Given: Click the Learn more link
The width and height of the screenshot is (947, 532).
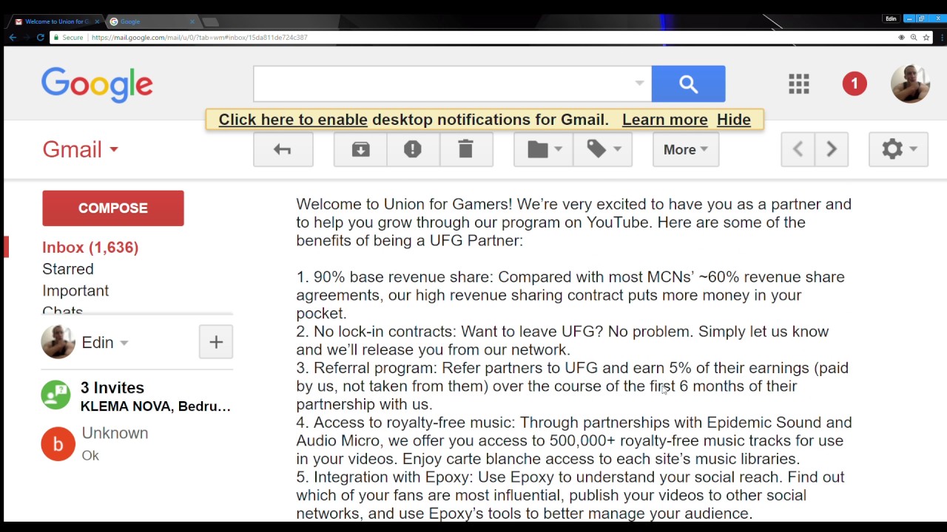Looking at the screenshot, I should tap(665, 120).
